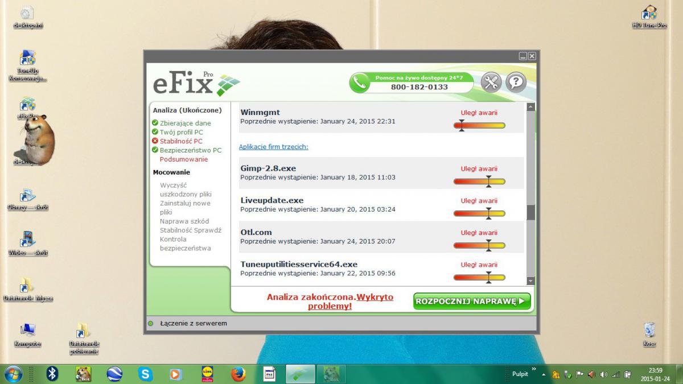Click the Bluetooth icon in the taskbar

pyautogui.click(x=52, y=374)
